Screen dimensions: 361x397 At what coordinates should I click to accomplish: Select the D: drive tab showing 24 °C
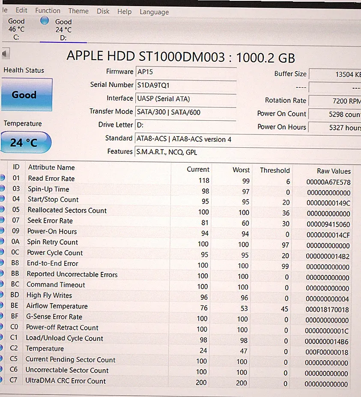click(x=63, y=30)
